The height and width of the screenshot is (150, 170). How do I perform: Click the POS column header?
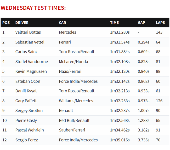tap(6, 23)
